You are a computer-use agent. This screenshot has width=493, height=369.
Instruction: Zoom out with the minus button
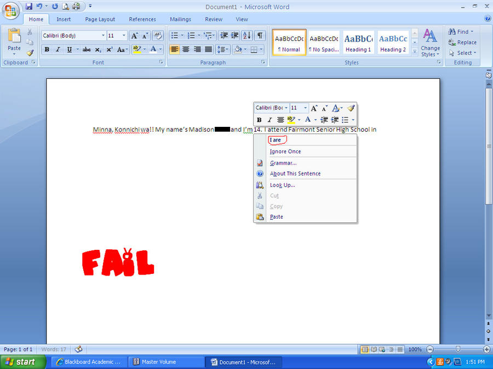(430, 349)
